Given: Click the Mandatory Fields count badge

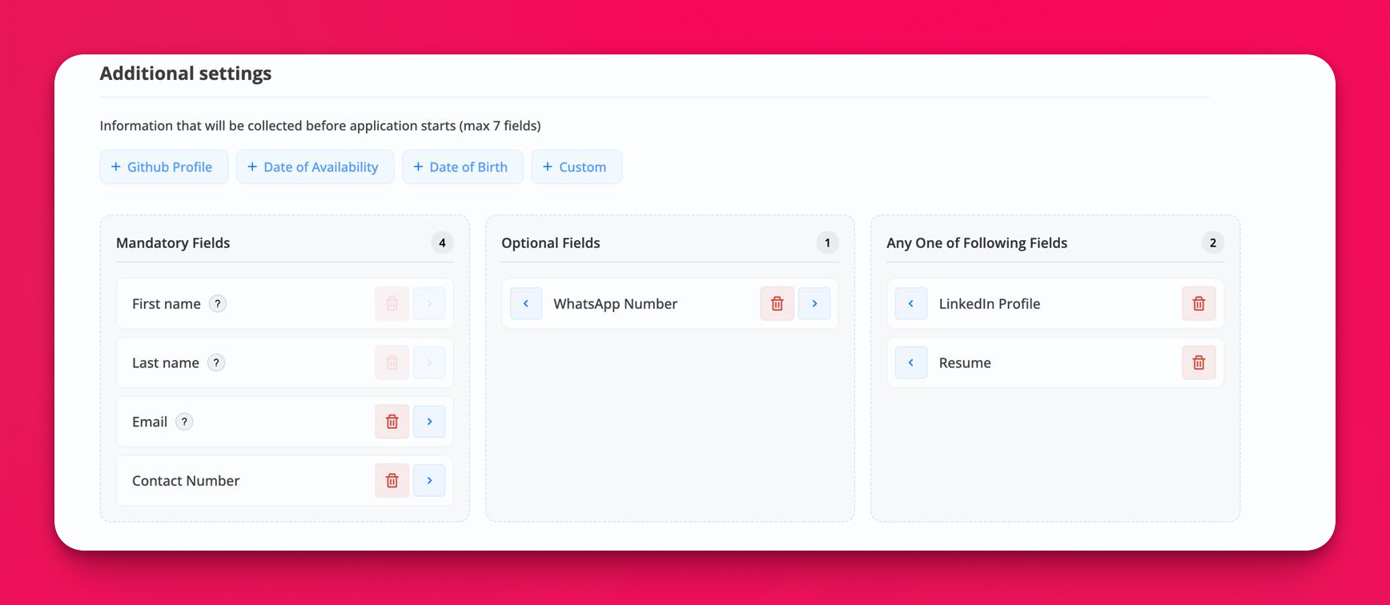Looking at the screenshot, I should tap(442, 243).
